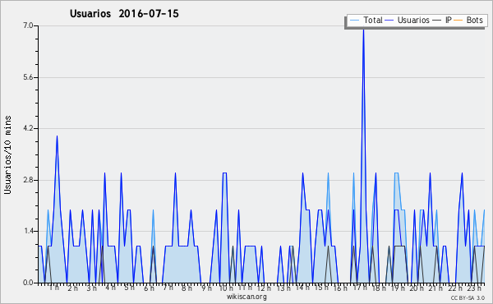Click the '6 h' x-axis label

tap(149, 288)
